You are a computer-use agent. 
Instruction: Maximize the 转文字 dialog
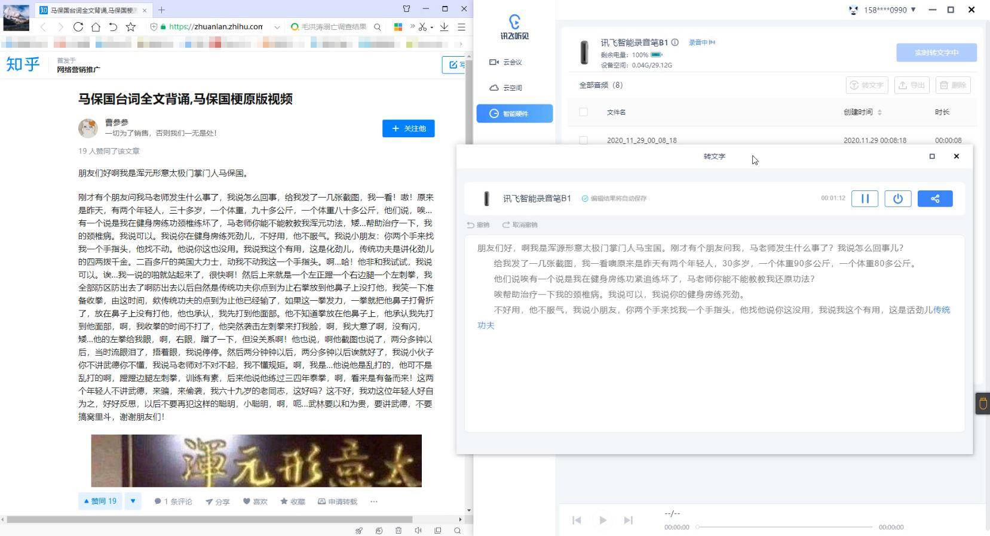coord(932,156)
